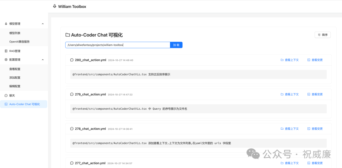Click the code icon beside Auto-Coder Chat 可视化 in sidebar
The width and height of the screenshot is (342, 168).
point(6,104)
